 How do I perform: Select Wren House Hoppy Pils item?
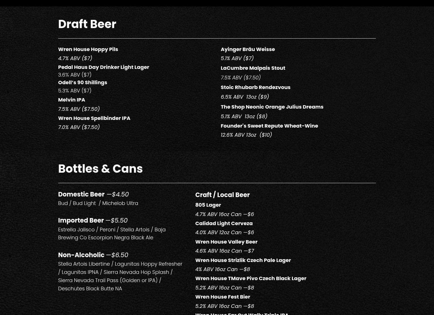point(88,49)
